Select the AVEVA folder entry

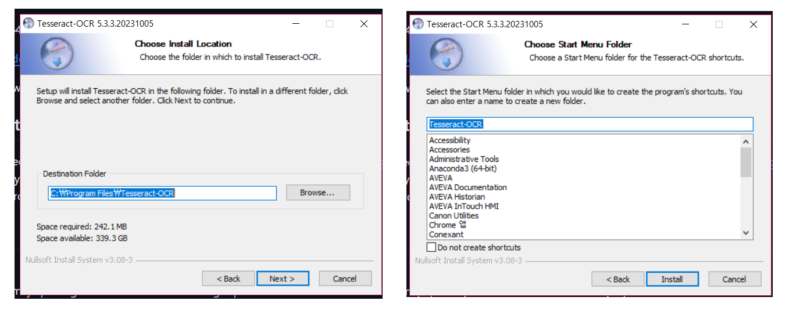click(440, 178)
